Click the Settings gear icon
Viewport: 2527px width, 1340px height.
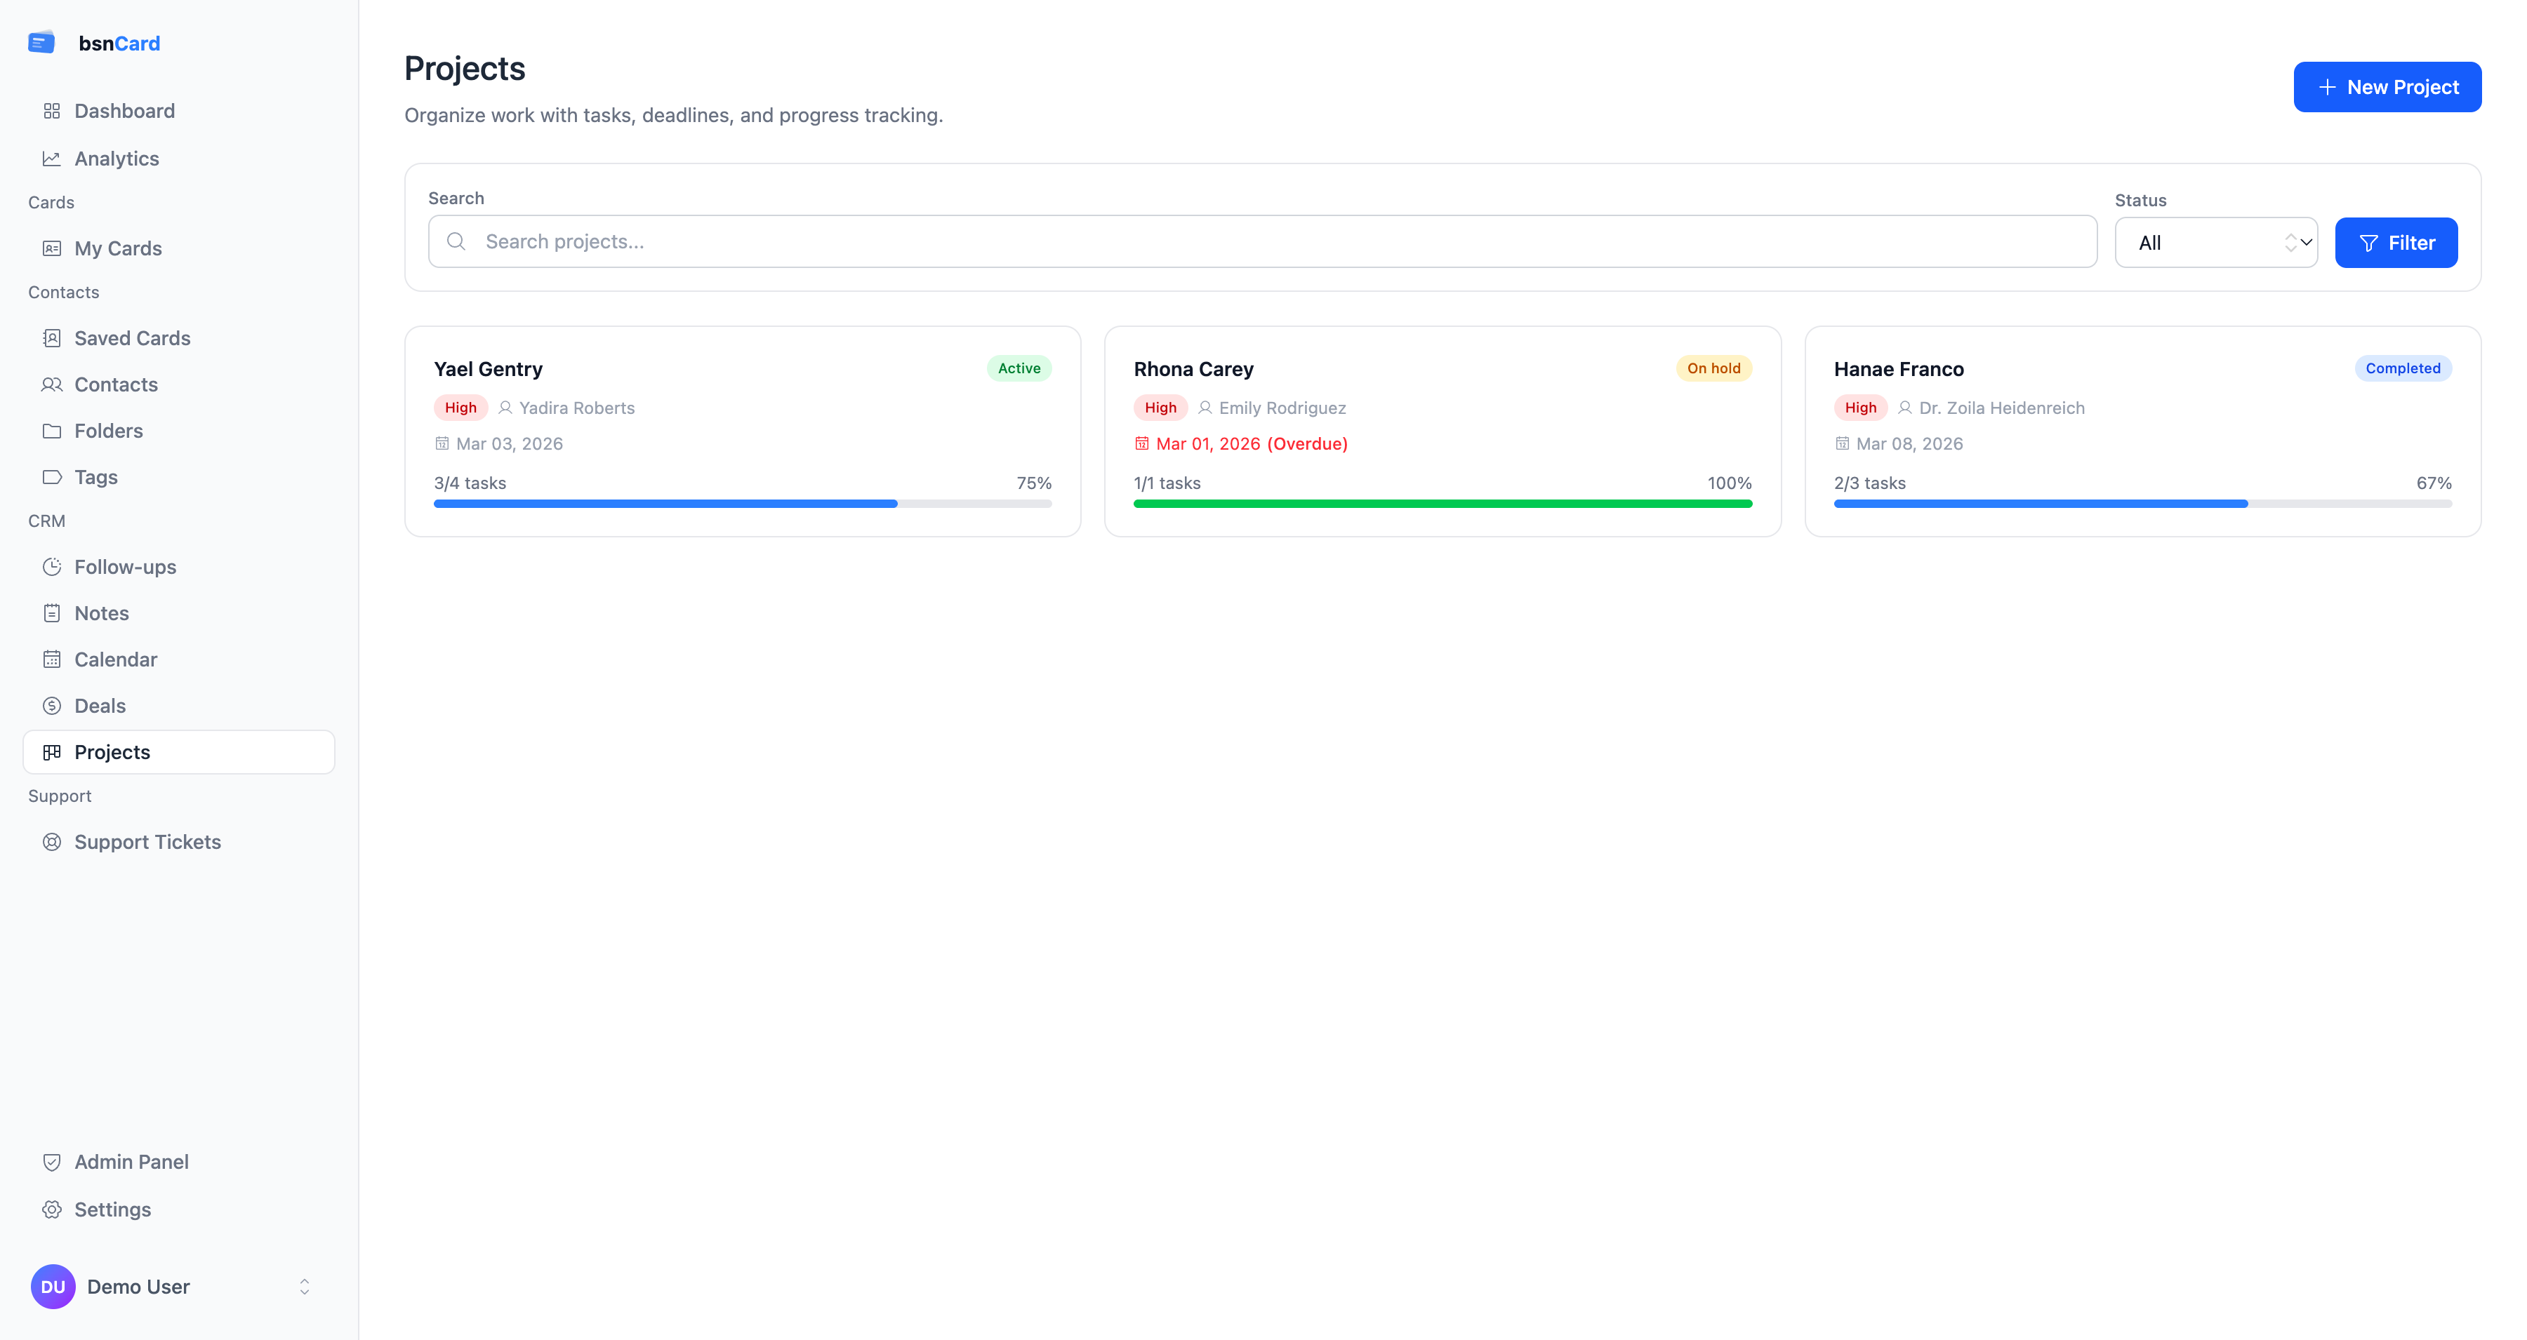click(52, 1210)
